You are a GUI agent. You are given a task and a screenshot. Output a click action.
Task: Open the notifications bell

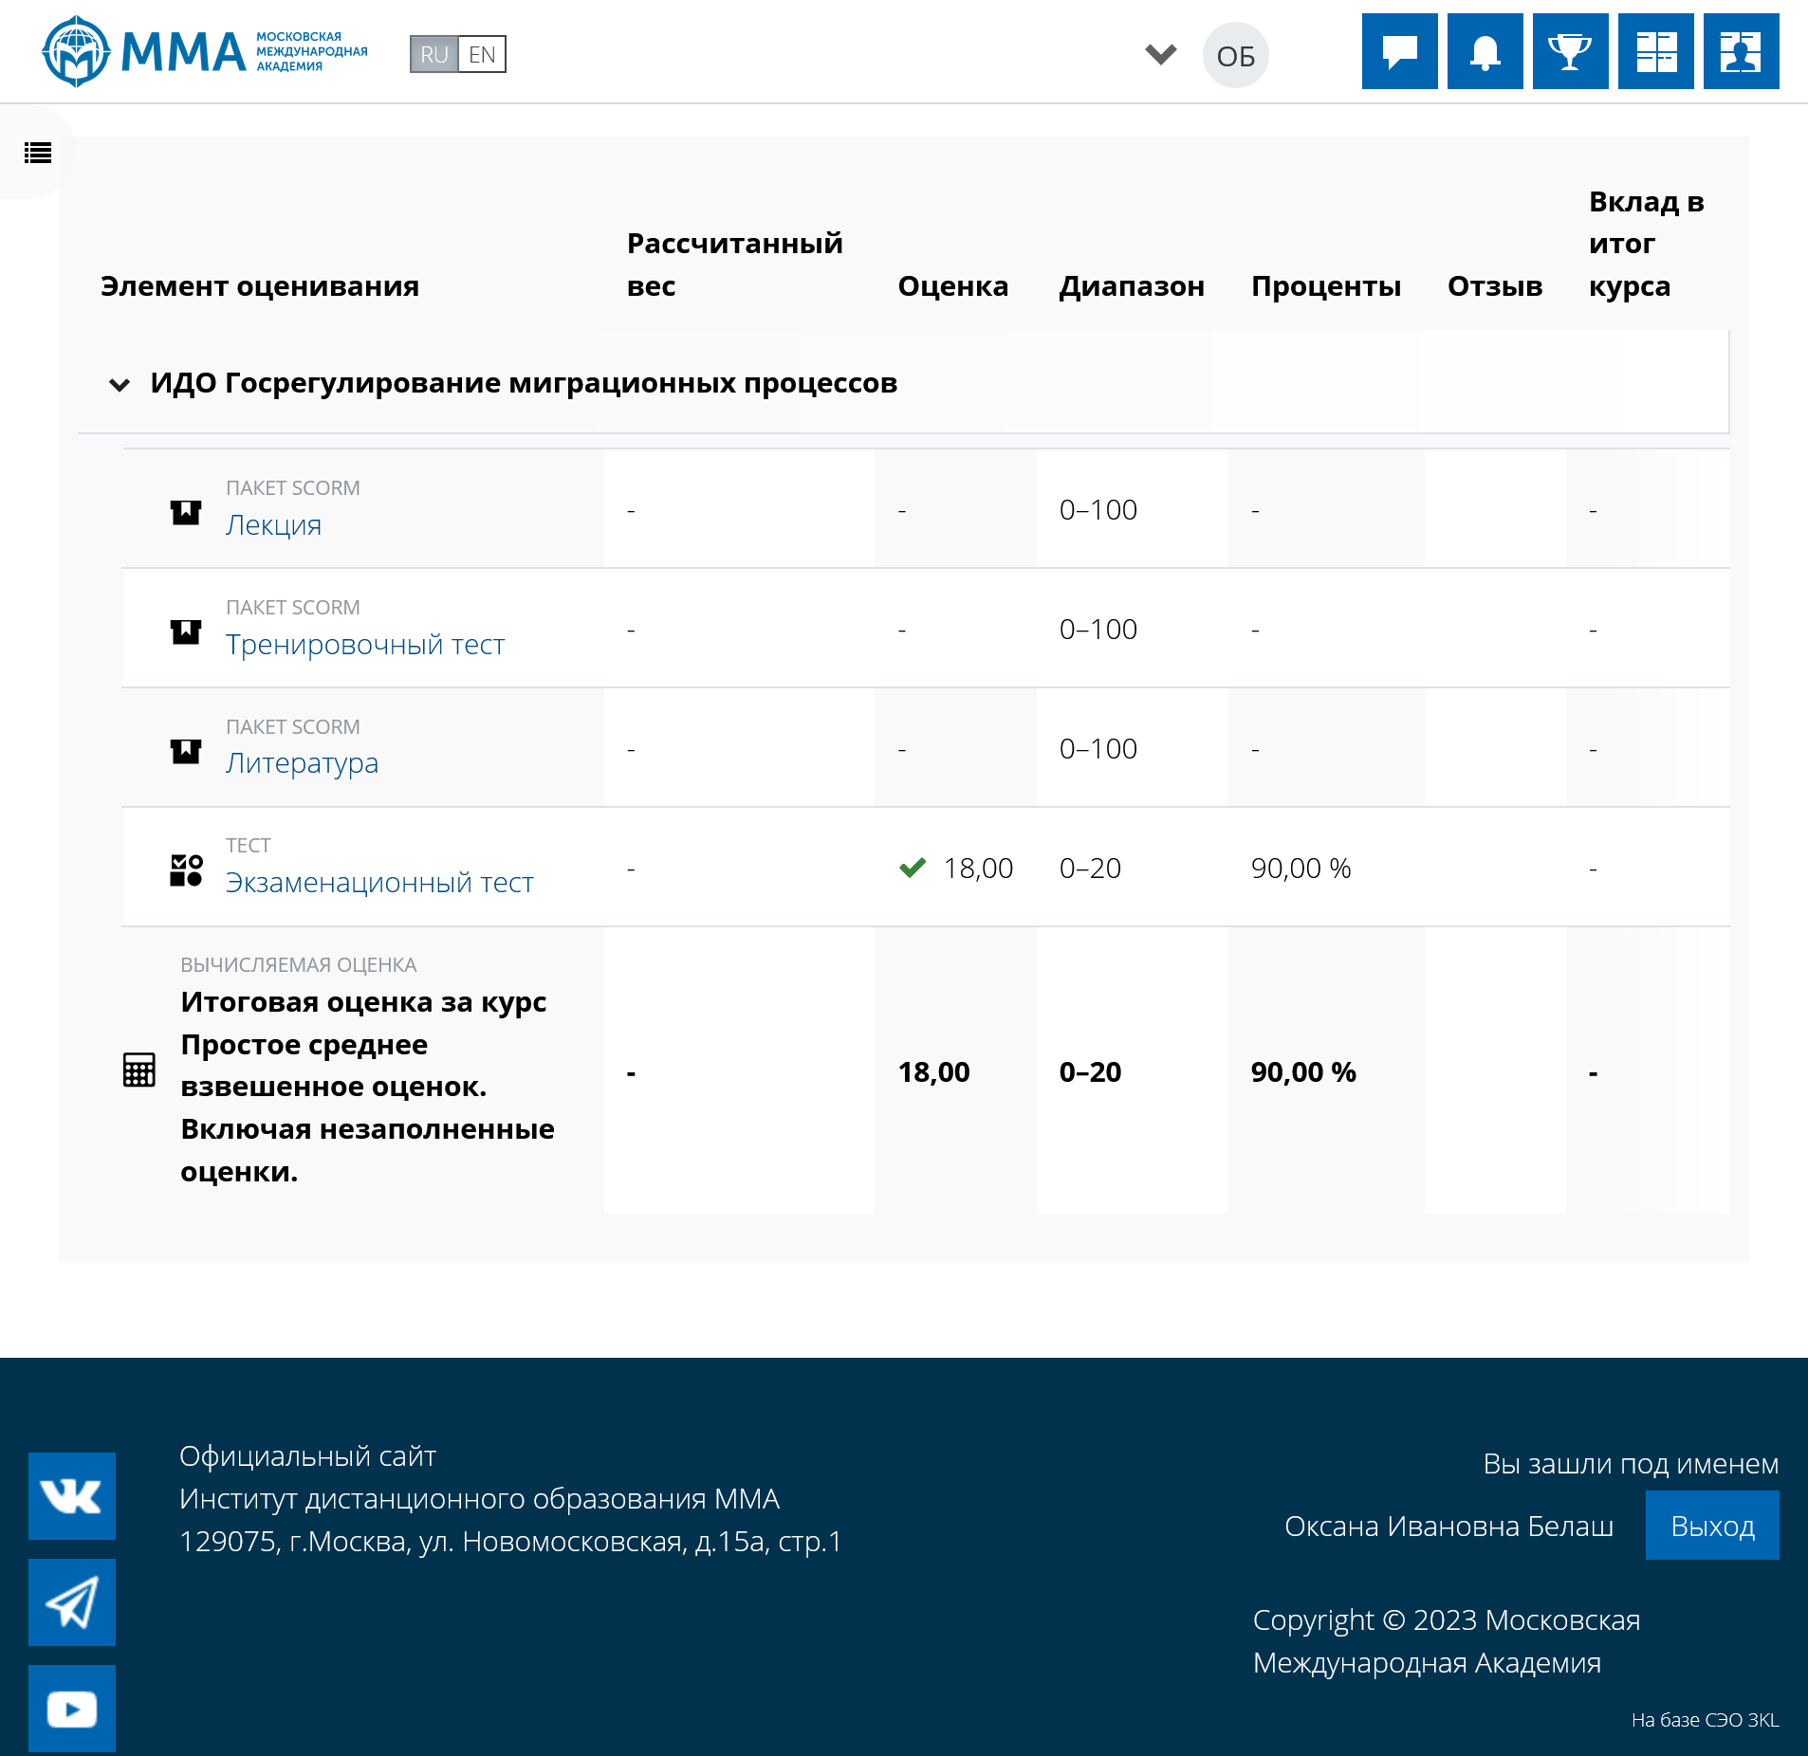1485,51
